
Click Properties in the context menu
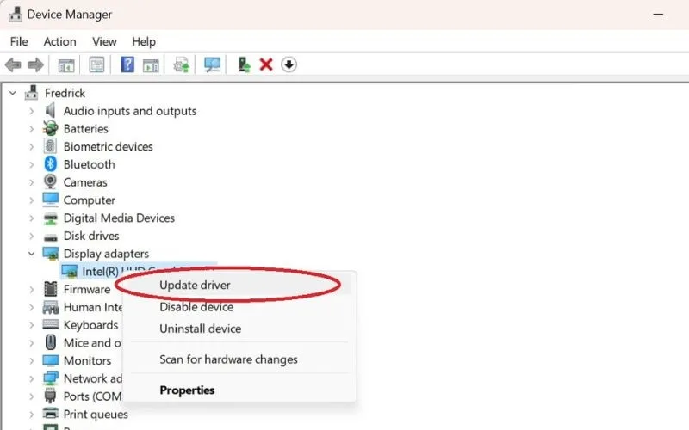(187, 390)
